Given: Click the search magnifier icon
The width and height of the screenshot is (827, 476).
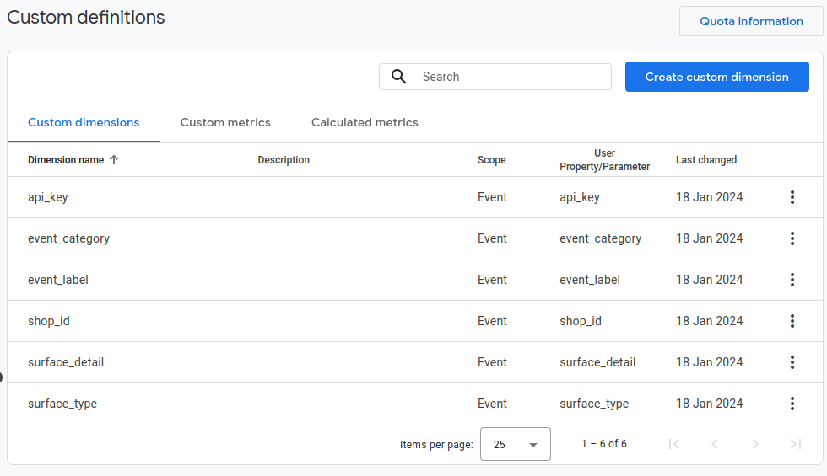Looking at the screenshot, I should (398, 77).
